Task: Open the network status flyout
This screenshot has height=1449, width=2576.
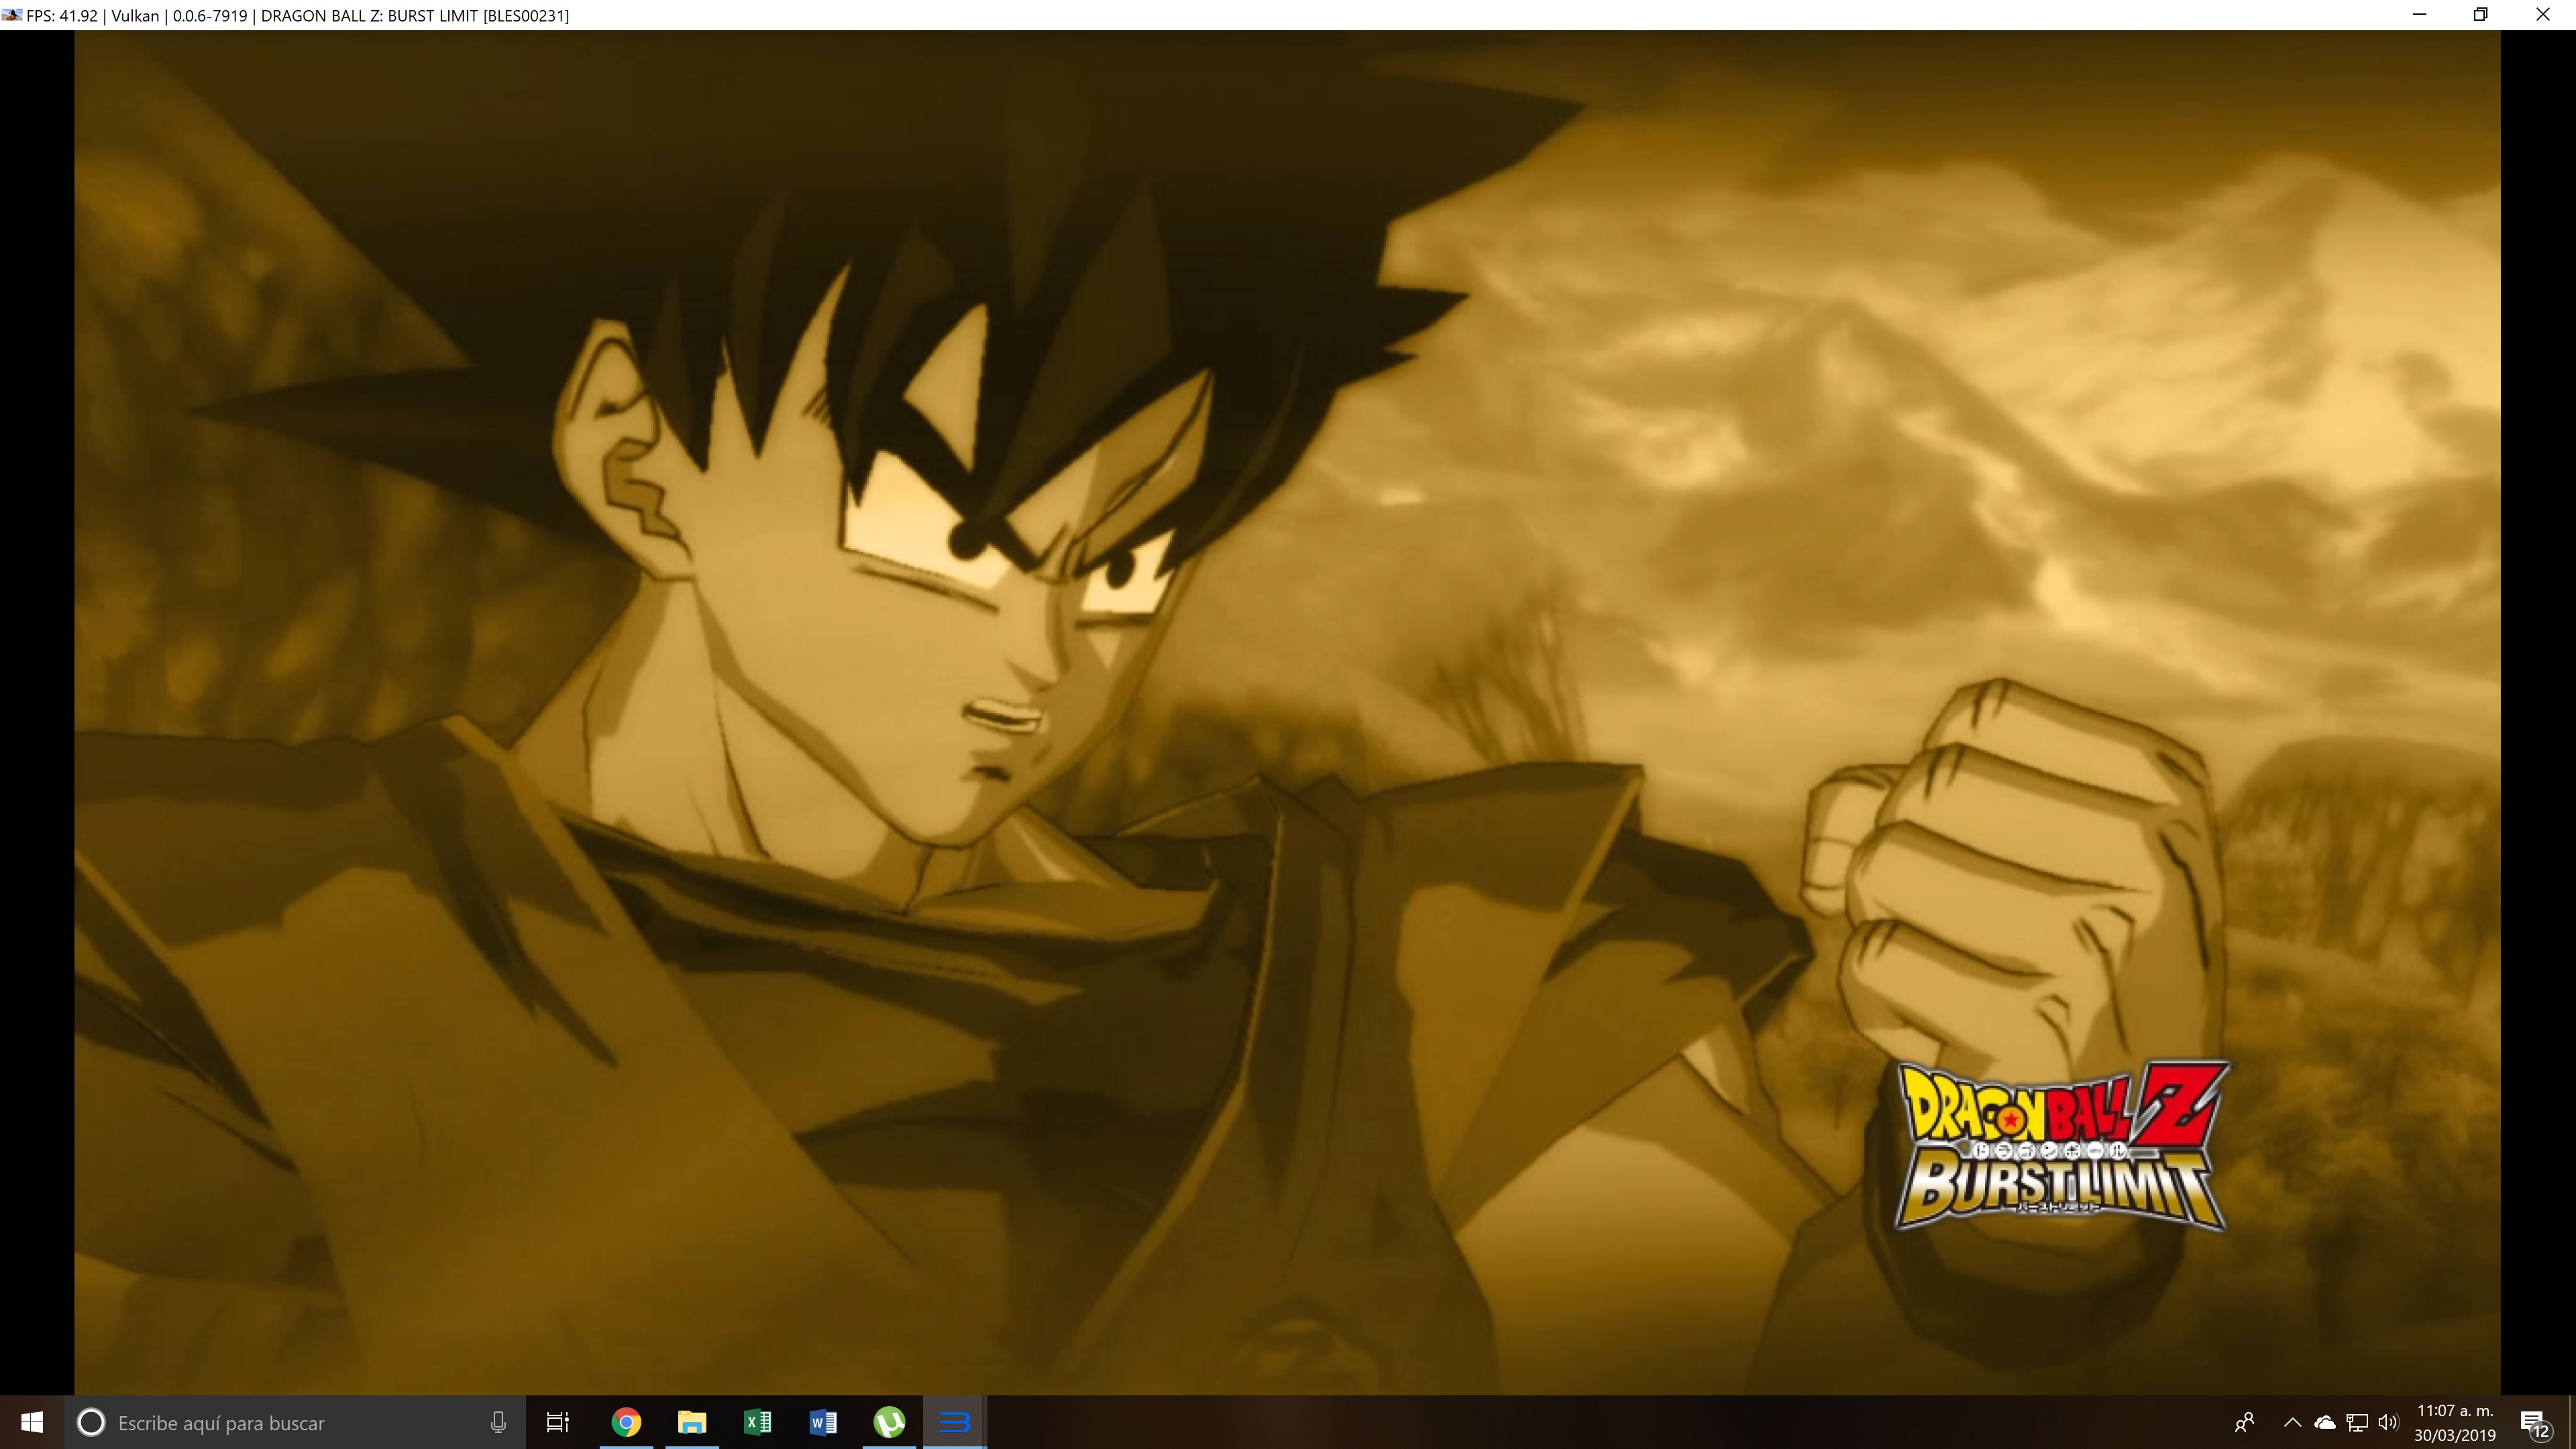Action: tap(2357, 1423)
